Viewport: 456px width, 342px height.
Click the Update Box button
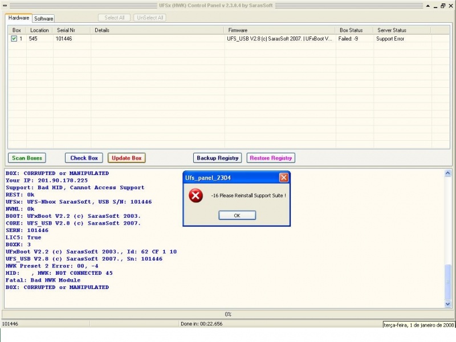(127, 158)
